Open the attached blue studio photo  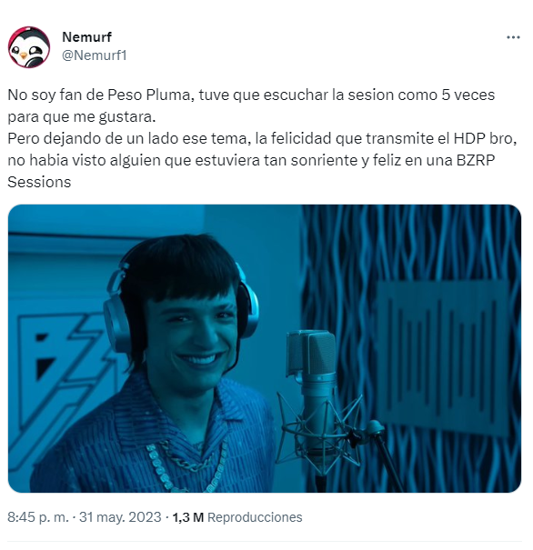tap(264, 348)
